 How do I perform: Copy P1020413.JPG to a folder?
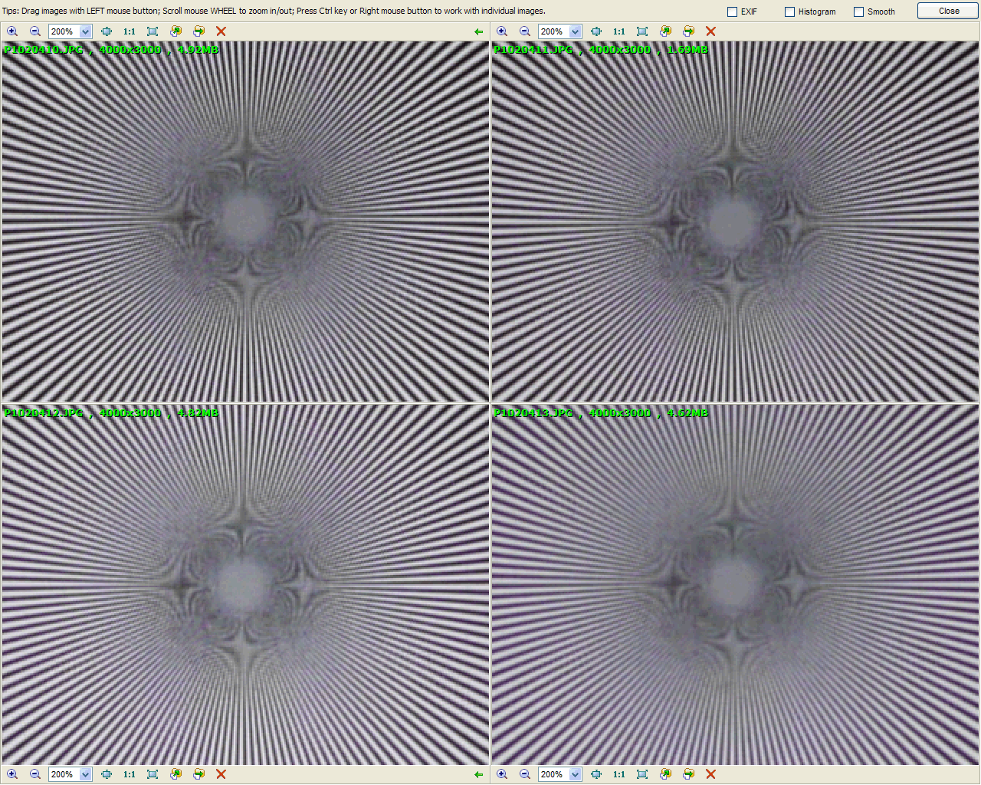(665, 774)
